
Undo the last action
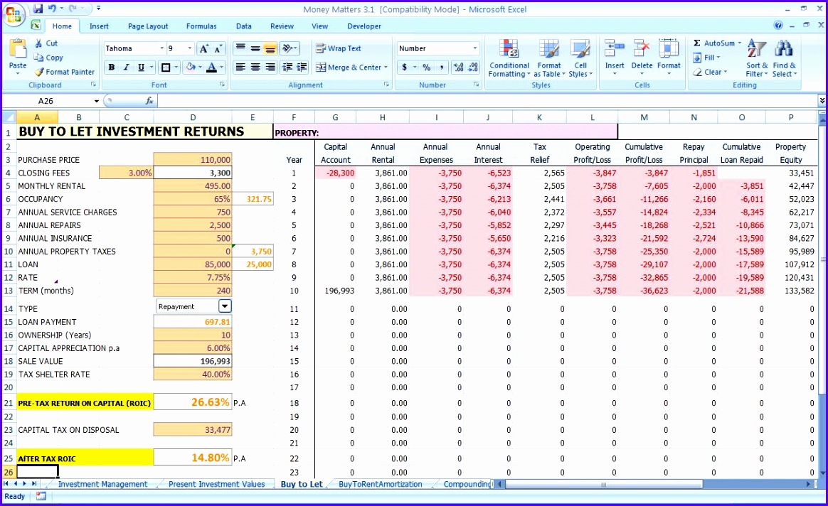(x=52, y=9)
